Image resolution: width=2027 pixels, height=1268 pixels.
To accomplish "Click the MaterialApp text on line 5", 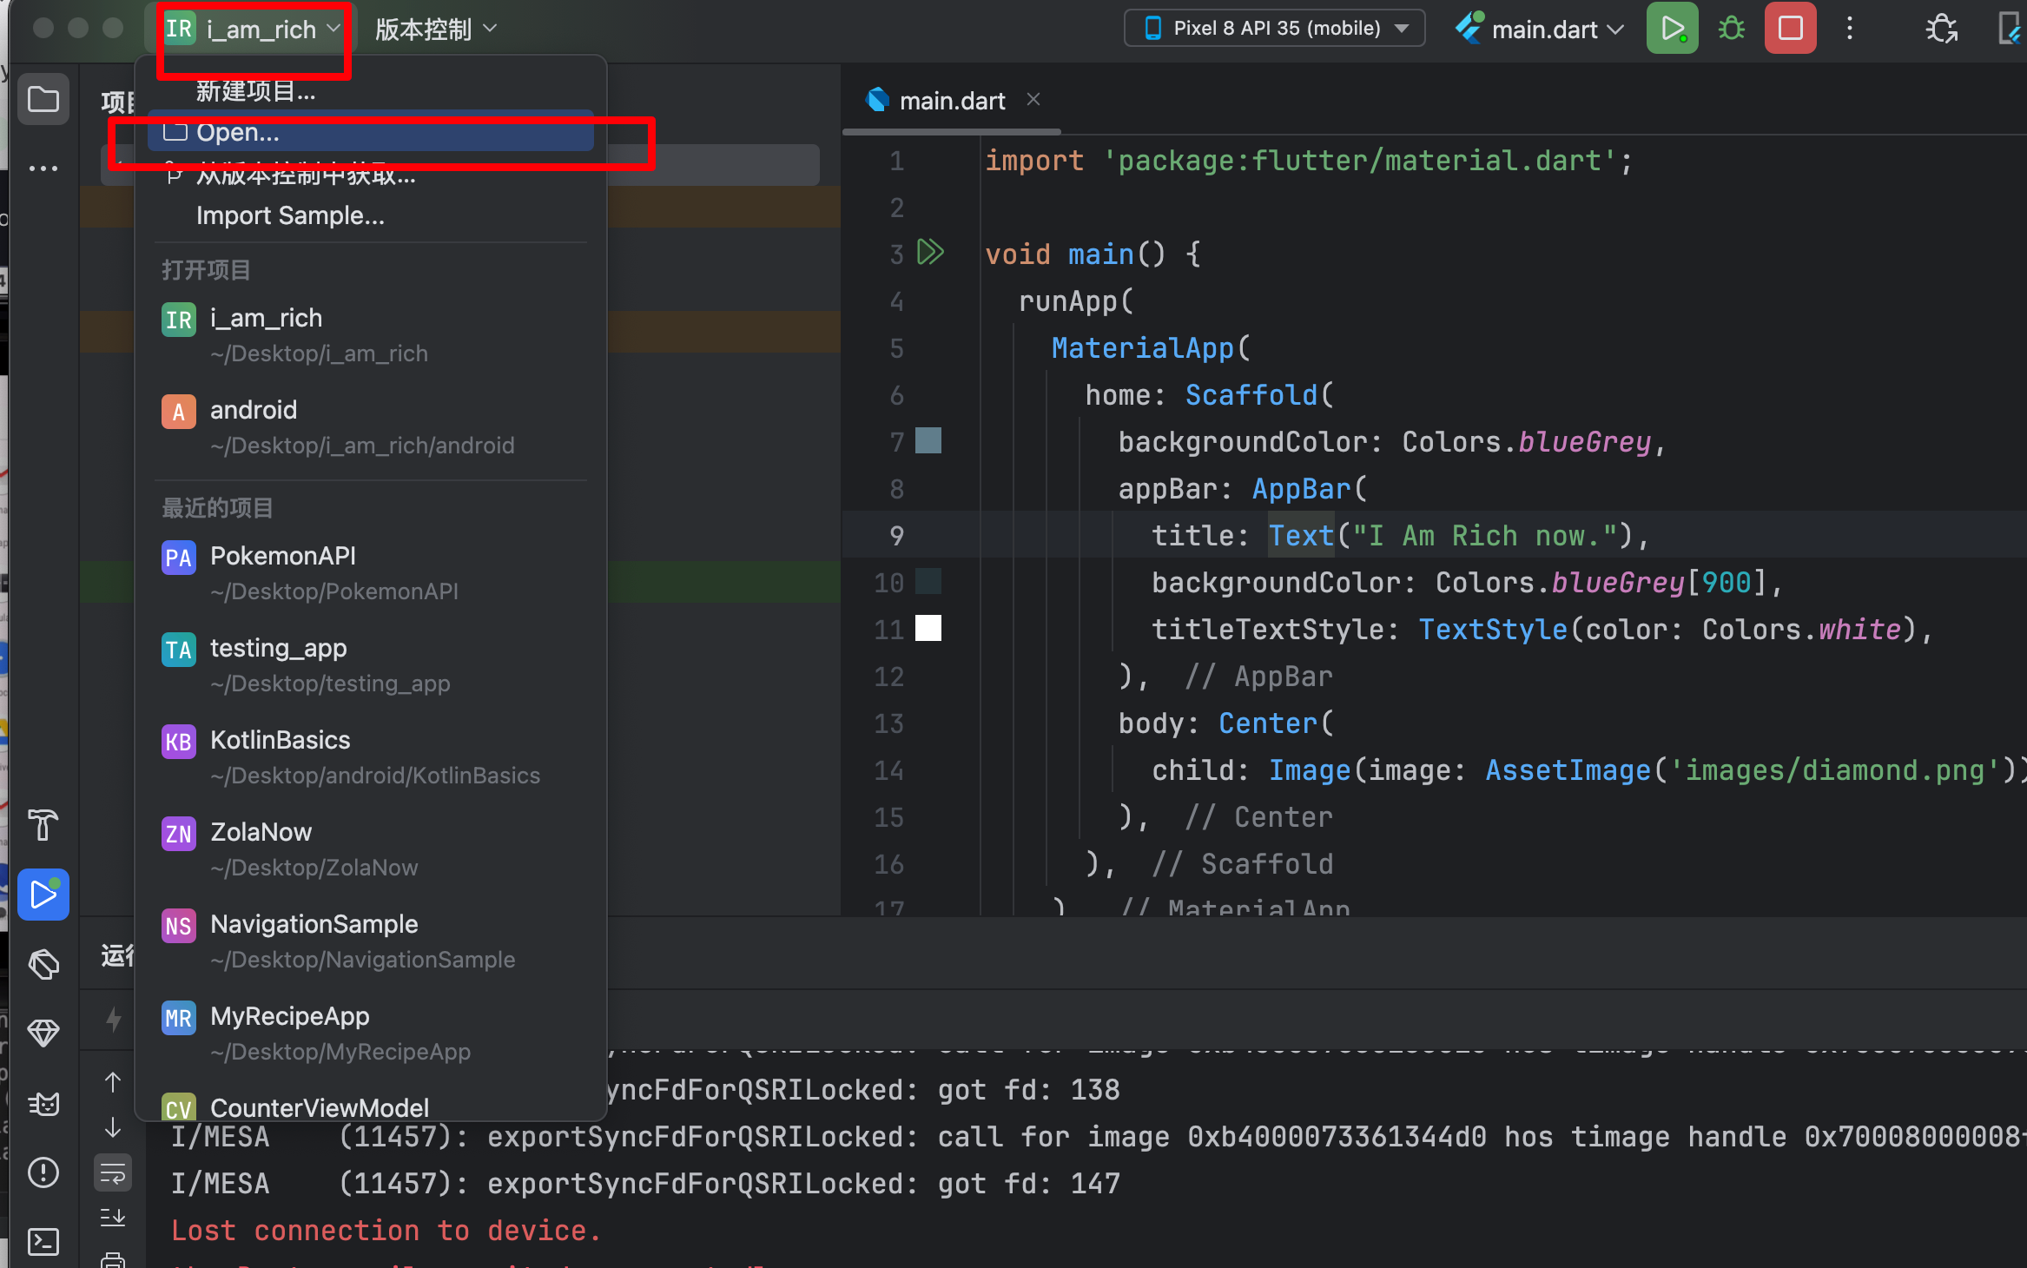I will click(x=1143, y=348).
